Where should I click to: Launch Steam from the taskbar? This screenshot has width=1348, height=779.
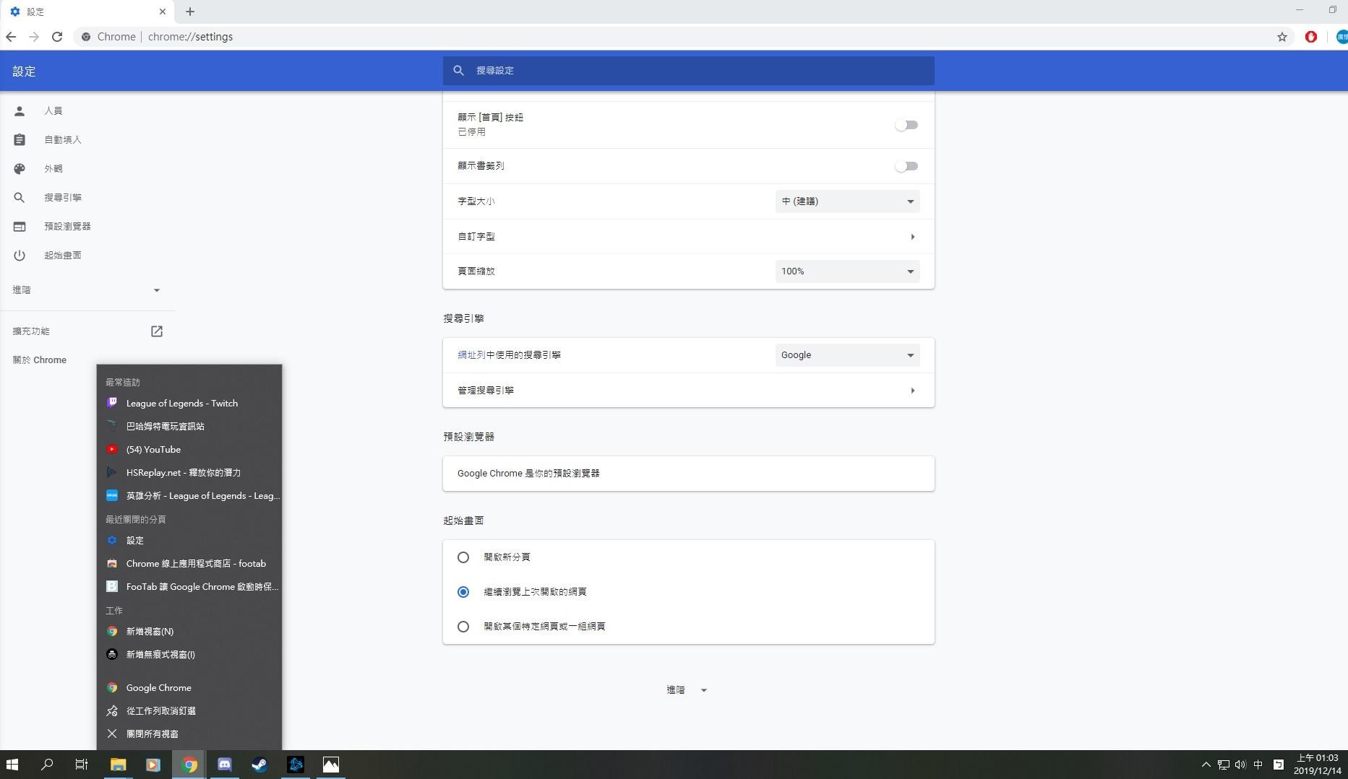(x=259, y=765)
